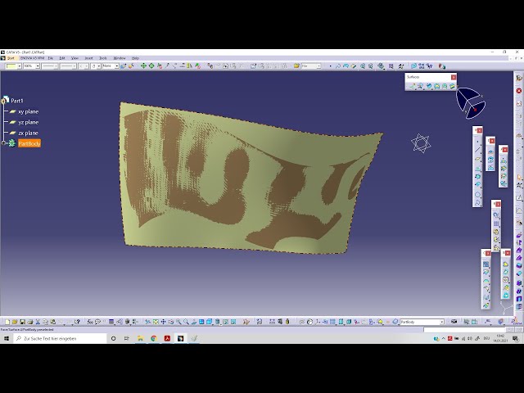Click the Formula f(x) icon
Screen dimensions: 524x393
[90, 322]
